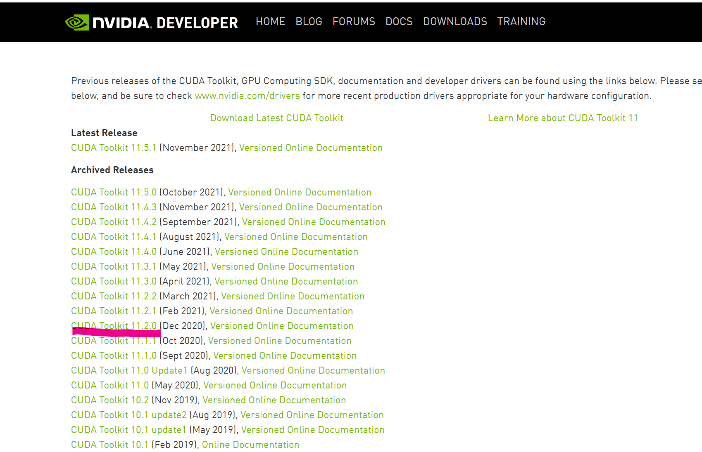The image size is (702, 452).
Task: Open the HOME nav item
Action: (x=270, y=21)
